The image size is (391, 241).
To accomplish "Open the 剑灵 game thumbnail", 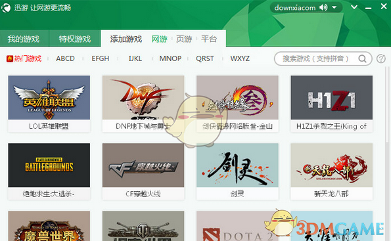I will coord(237,165).
